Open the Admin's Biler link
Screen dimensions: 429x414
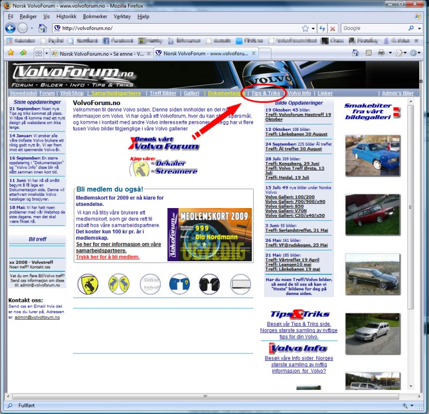pyautogui.click(x=398, y=93)
